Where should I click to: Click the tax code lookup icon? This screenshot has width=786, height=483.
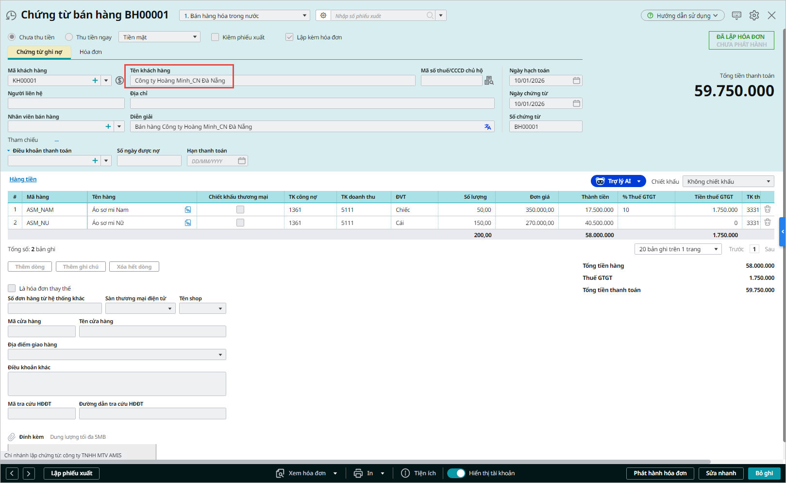(x=489, y=81)
